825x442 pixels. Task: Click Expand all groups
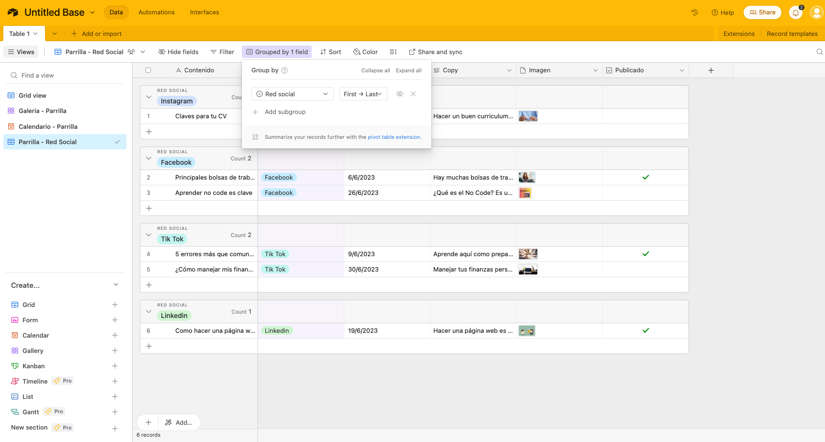(x=409, y=70)
